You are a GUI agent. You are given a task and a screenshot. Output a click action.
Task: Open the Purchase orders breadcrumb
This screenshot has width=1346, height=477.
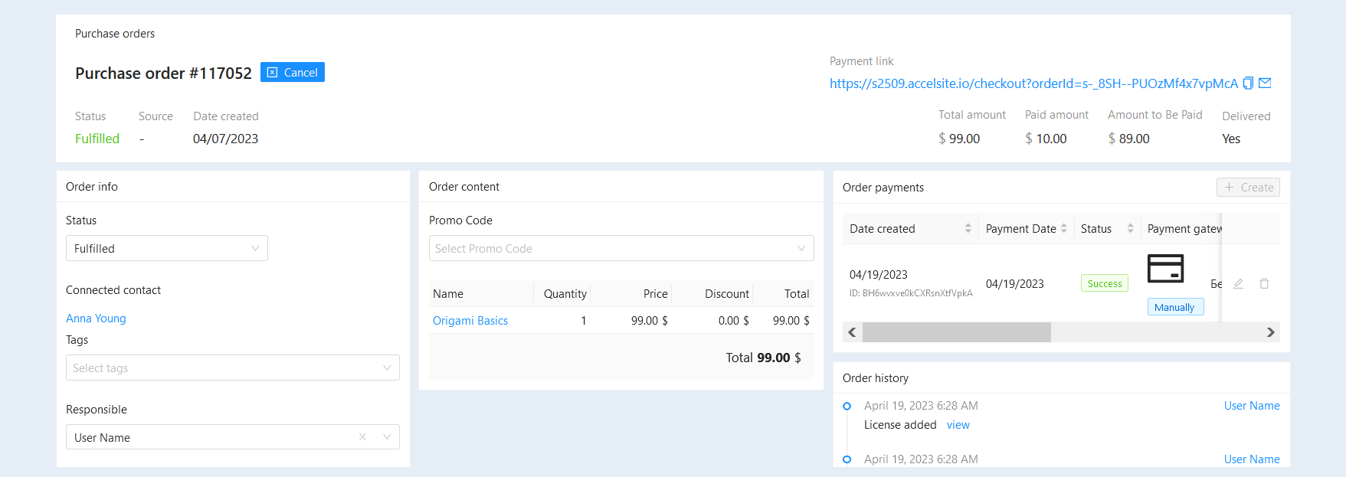pyautogui.click(x=115, y=34)
